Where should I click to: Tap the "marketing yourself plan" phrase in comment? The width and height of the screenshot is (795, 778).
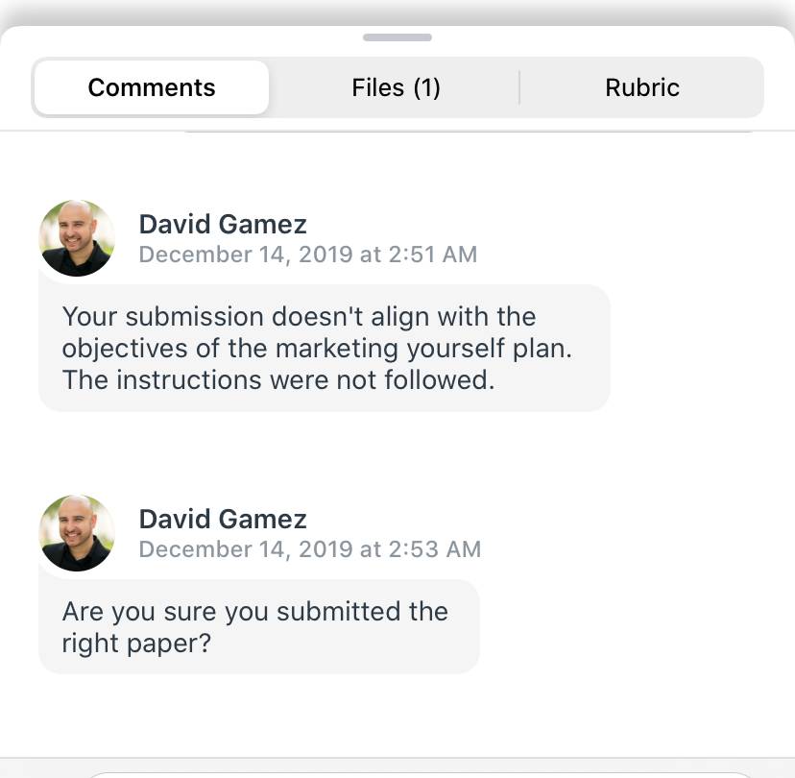point(423,349)
